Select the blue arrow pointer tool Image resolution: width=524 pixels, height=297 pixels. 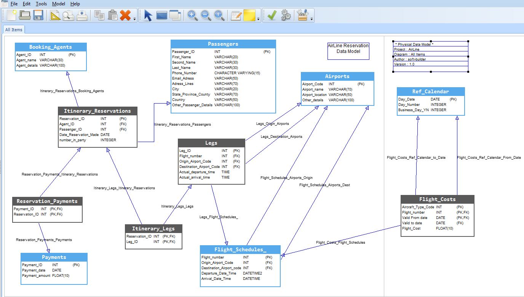pos(148,16)
